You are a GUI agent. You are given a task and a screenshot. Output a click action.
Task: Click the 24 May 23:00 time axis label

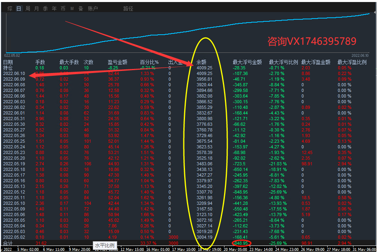(287, 249)
